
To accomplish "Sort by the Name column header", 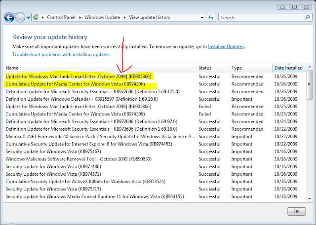I will [x=100, y=68].
